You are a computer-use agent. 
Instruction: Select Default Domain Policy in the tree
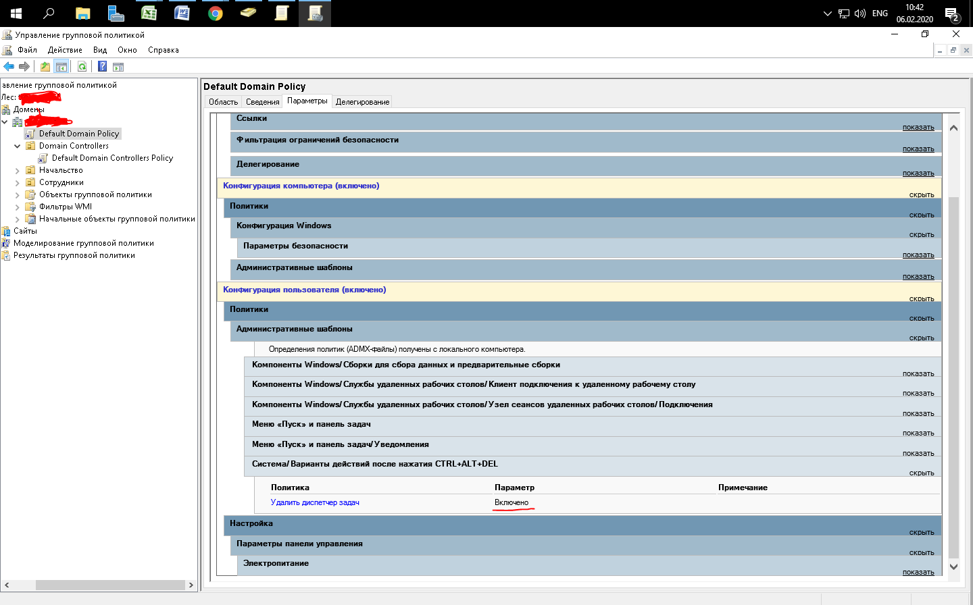point(78,134)
